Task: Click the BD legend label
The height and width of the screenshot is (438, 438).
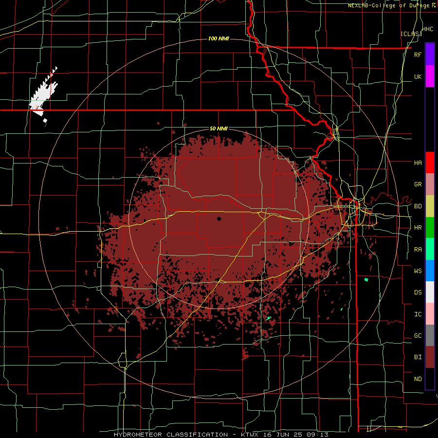Action: (x=418, y=206)
